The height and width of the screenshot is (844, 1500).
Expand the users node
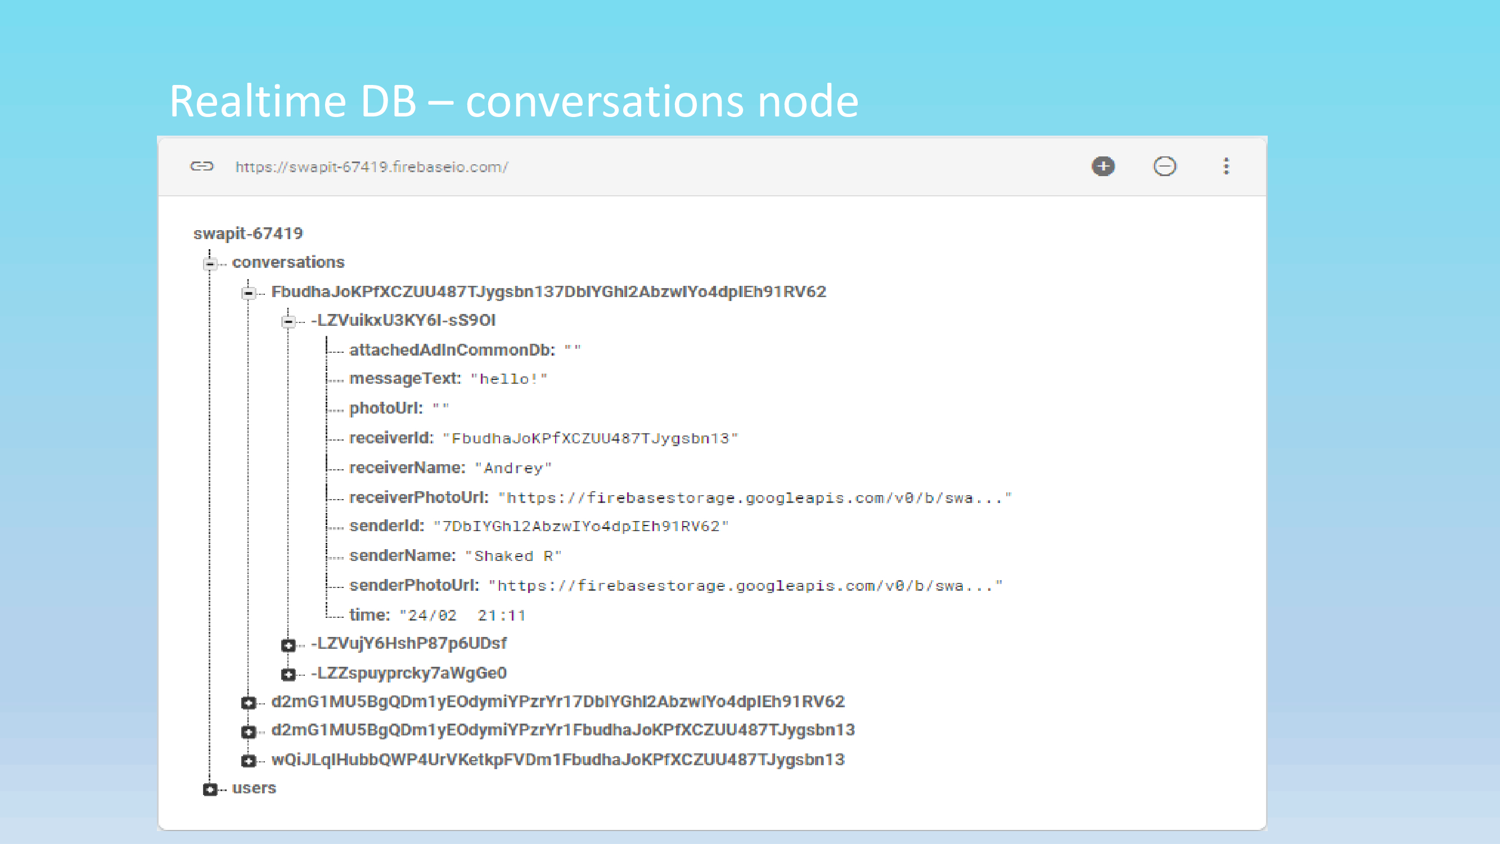[209, 790]
